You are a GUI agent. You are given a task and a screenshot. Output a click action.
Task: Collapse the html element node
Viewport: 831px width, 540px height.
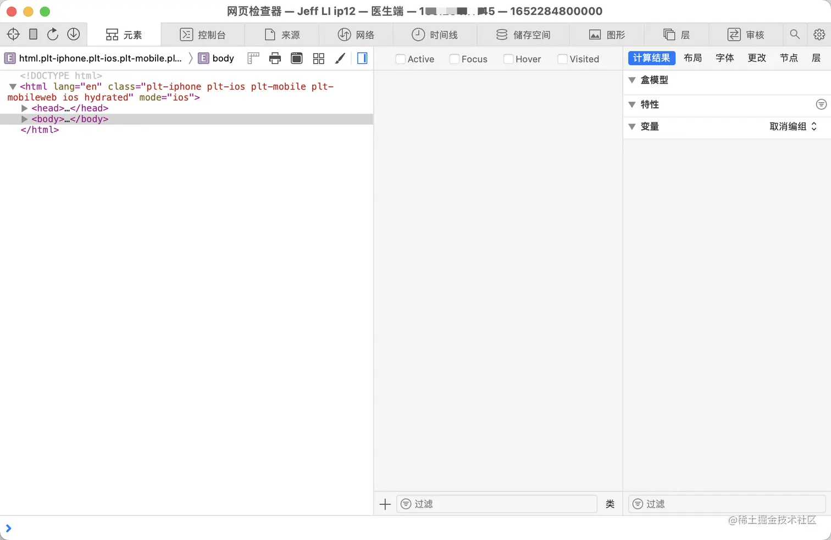(13, 87)
